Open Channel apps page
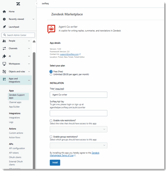This screenshot has width=166, height=171. 15,102
